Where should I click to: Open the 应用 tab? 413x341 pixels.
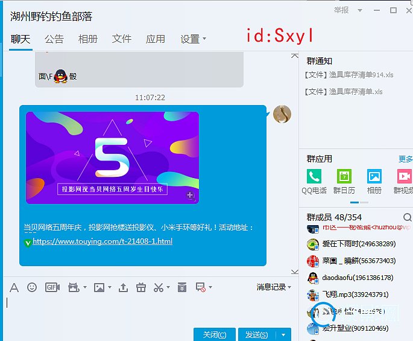(x=156, y=39)
